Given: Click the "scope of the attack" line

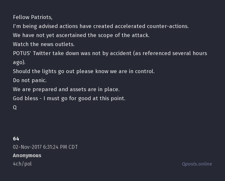Looking at the screenshot, I should 81,35.
